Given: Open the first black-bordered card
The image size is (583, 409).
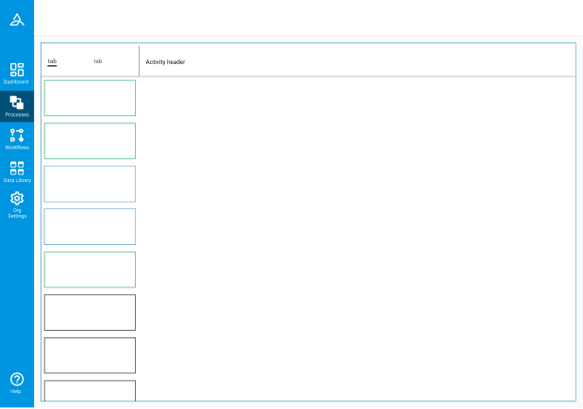Looking at the screenshot, I should [x=90, y=312].
